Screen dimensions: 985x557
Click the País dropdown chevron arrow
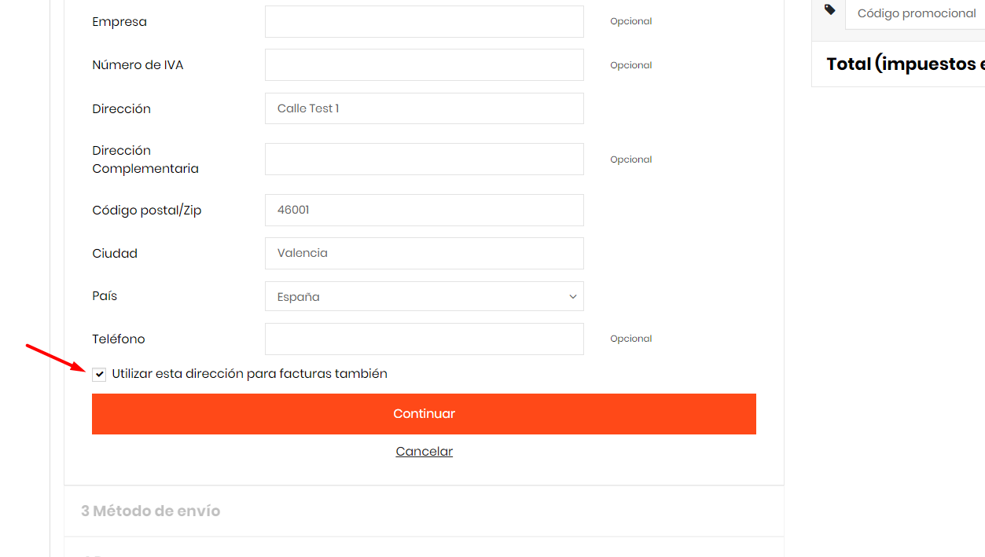pos(572,297)
